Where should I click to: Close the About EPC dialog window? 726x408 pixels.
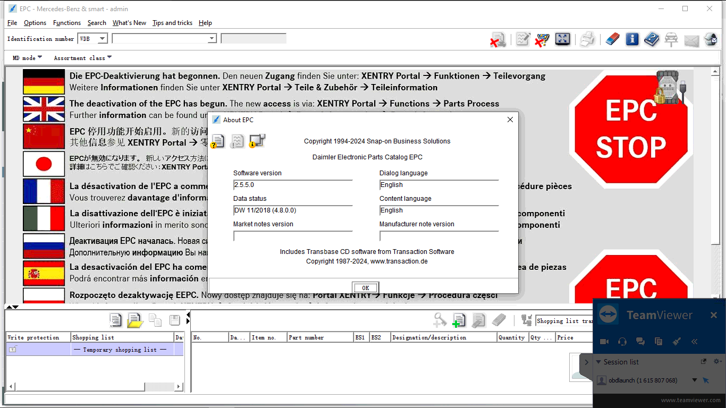510,120
